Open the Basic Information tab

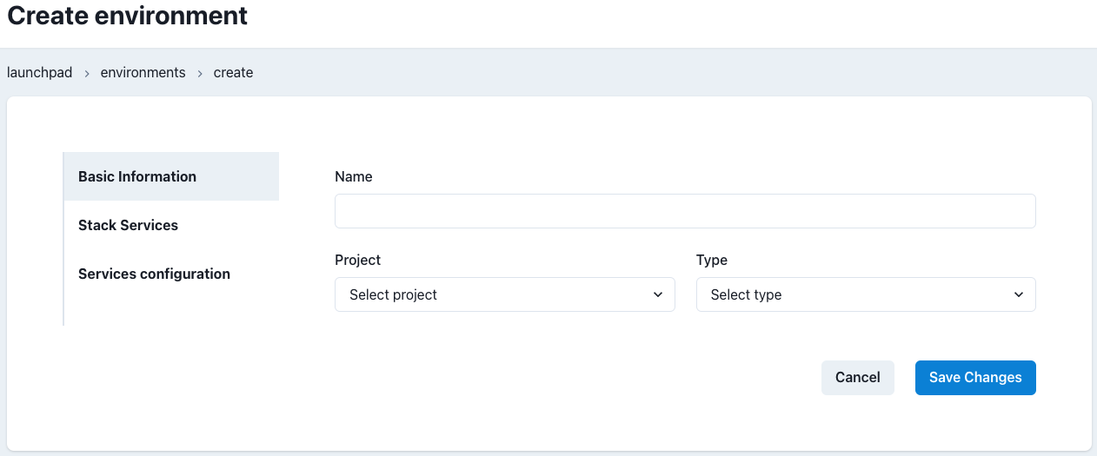171,176
